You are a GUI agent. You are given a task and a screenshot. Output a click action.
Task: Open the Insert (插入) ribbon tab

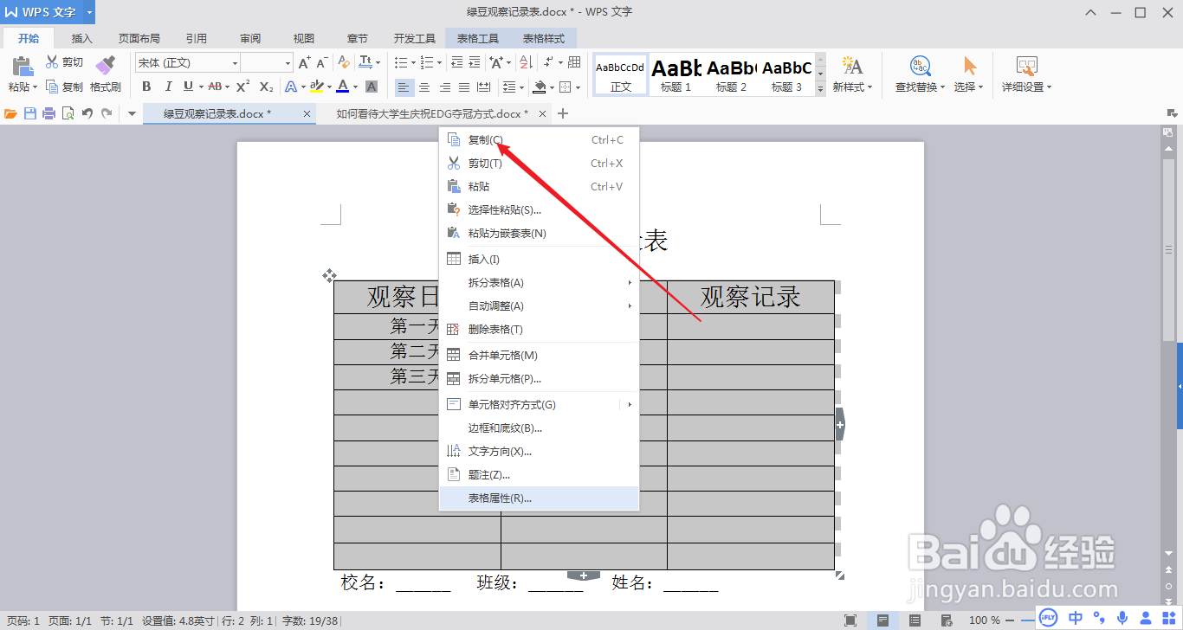(82, 38)
